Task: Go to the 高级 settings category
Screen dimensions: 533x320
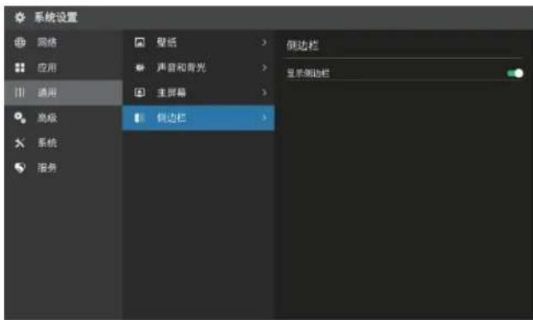Action: [64, 117]
